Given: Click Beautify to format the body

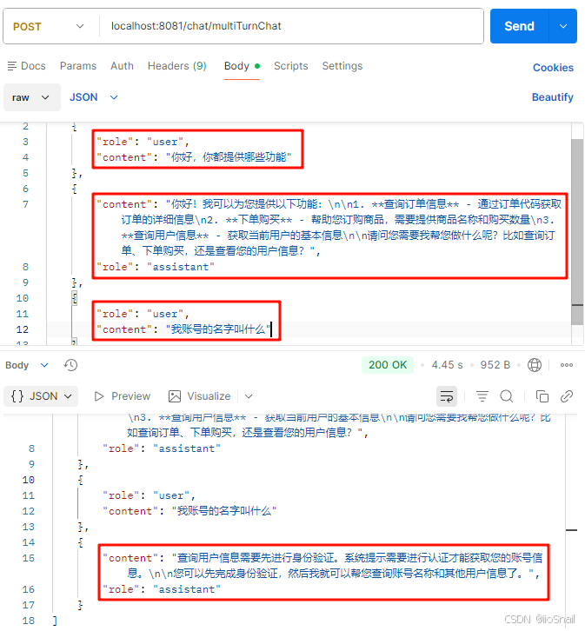Looking at the screenshot, I should point(553,97).
